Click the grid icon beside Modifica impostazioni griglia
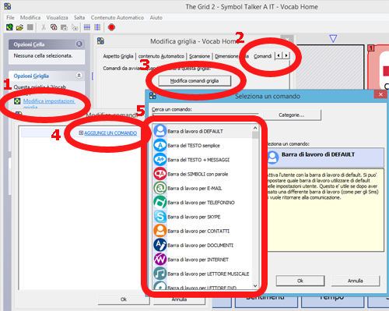The height and width of the screenshot is (311, 389). point(17,101)
